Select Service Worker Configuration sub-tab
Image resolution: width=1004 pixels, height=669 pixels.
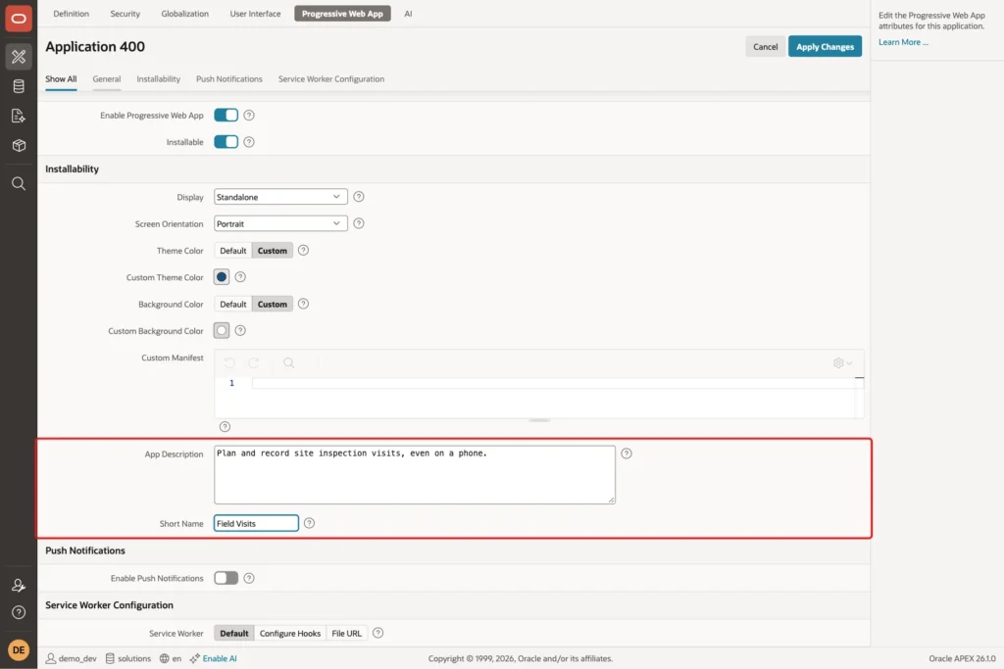click(x=331, y=79)
